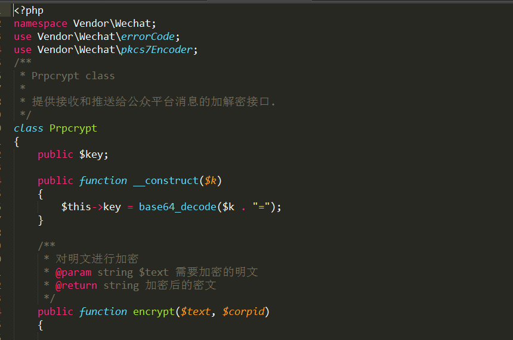Click 'errorCode' in the use statement
Viewport: 513px width, 340px height.
coord(147,36)
